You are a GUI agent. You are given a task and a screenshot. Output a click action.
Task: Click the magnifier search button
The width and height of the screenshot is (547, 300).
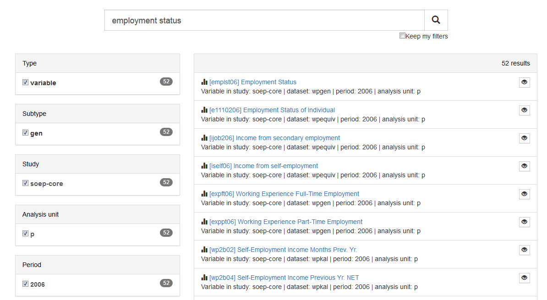(x=436, y=20)
